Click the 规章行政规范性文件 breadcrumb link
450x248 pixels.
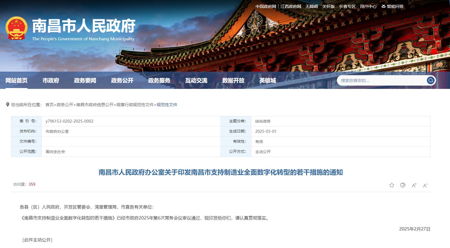pyautogui.click(x=135, y=105)
